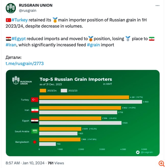Image resolution: width=166 pixels, height=168 pixels.
Task: Open the #Iran hashtag link
Action: pos(11,45)
